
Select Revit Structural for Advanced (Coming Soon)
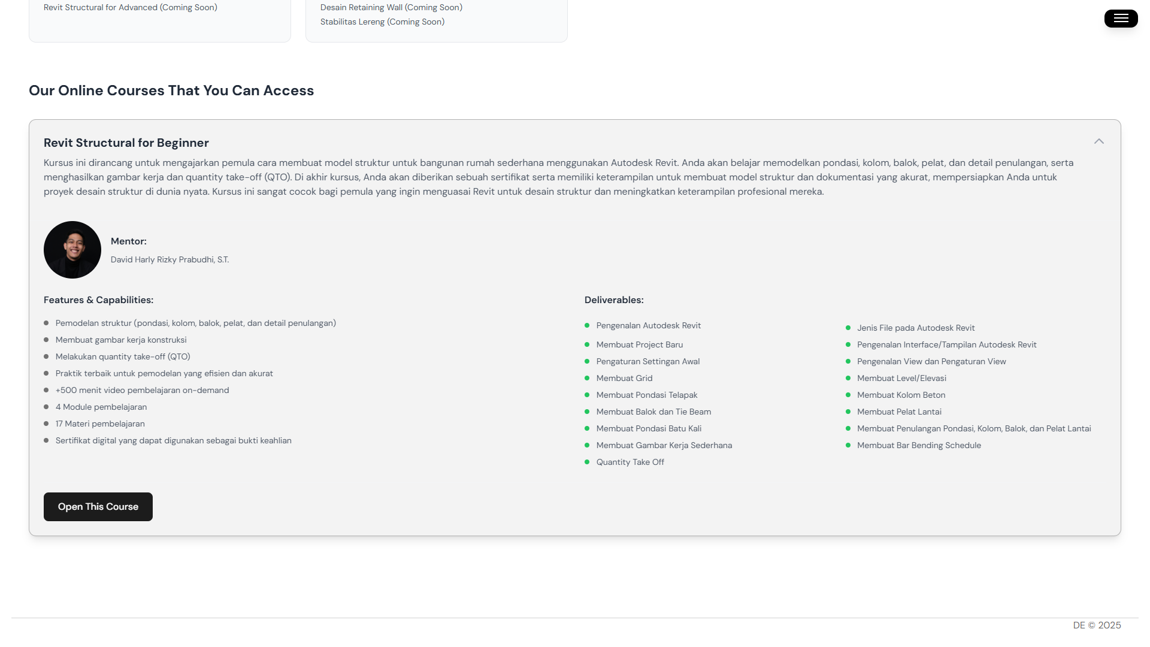[x=131, y=8]
